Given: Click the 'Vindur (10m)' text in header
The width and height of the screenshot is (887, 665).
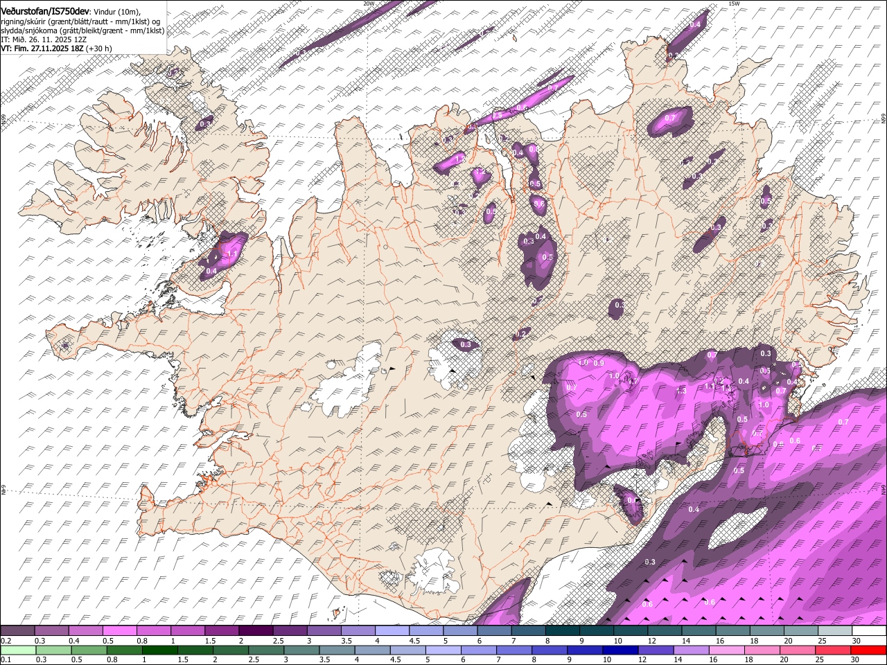Looking at the screenshot, I should pyautogui.click(x=116, y=12).
